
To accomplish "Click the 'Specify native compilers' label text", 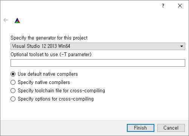I will point(44,83).
